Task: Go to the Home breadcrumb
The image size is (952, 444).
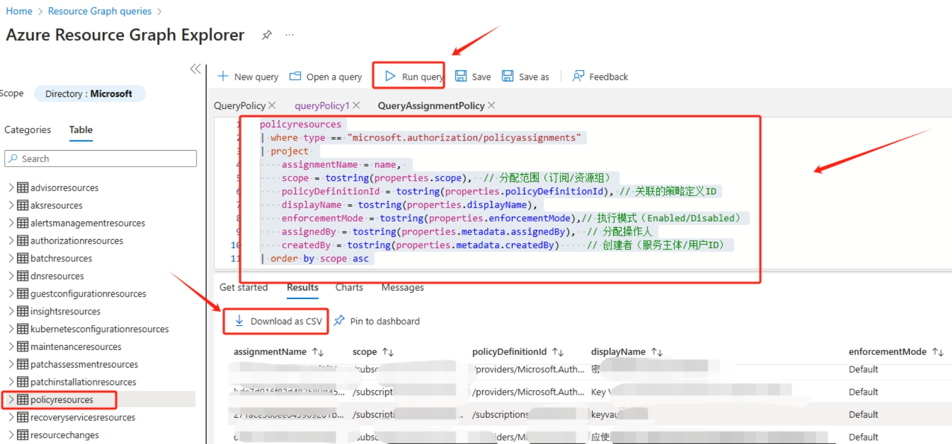Action: [19, 11]
